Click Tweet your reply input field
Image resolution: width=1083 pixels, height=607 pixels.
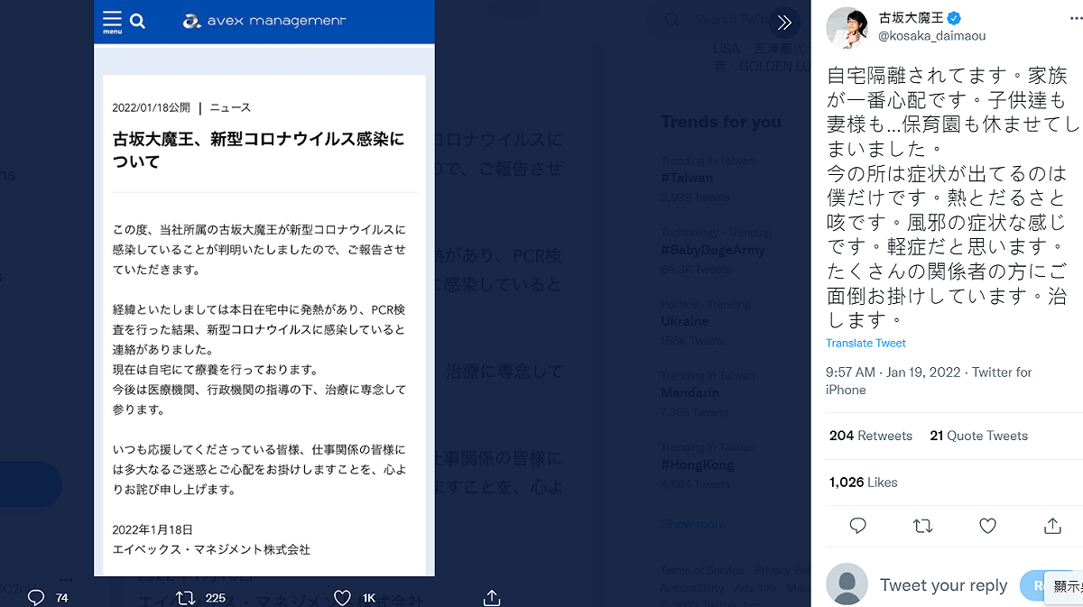943,585
